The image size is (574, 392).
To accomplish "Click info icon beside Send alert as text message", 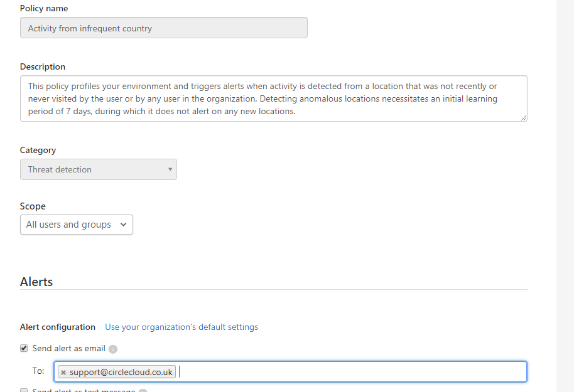I will [143, 391].
